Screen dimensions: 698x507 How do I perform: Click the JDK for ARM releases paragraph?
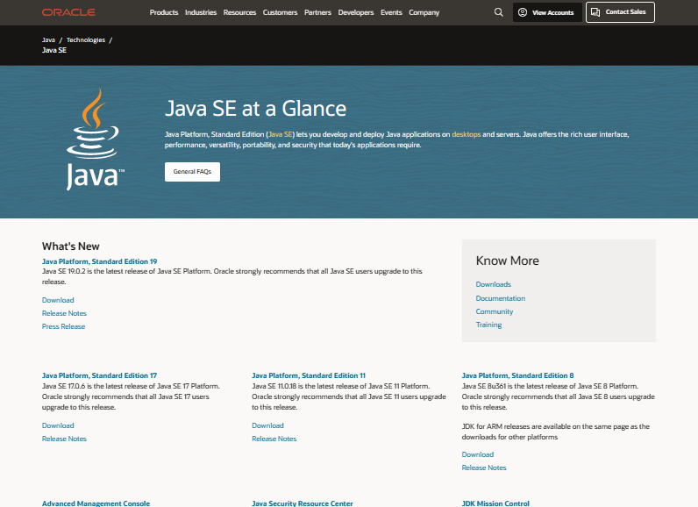556,432
